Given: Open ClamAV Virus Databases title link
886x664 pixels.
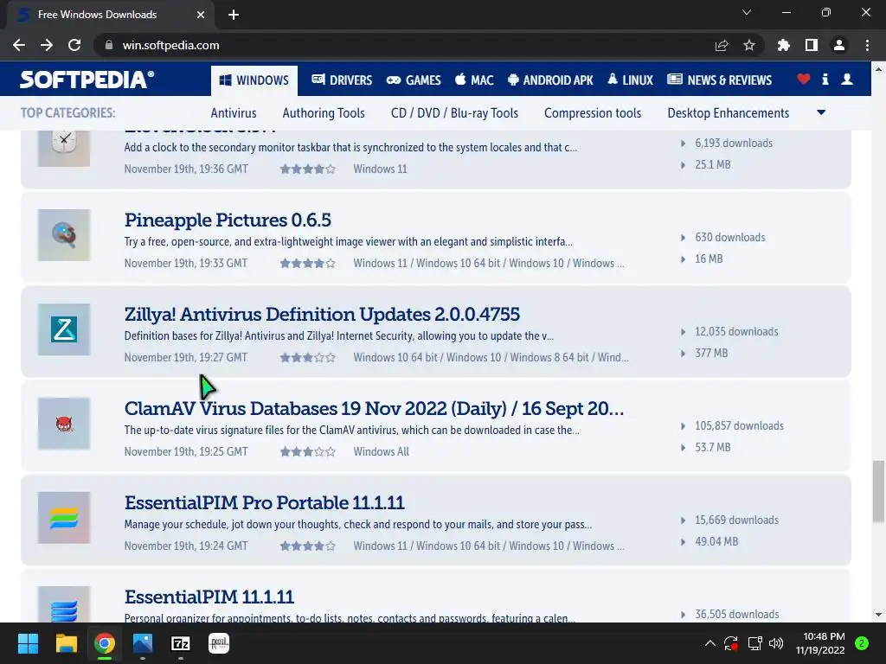Looking at the screenshot, I should tap(374, 409).
